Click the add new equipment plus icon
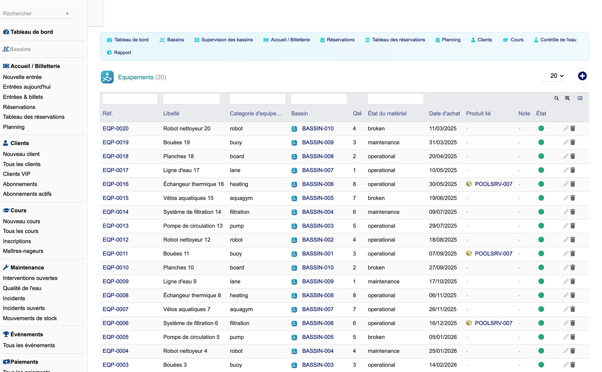 pos(582,76)
